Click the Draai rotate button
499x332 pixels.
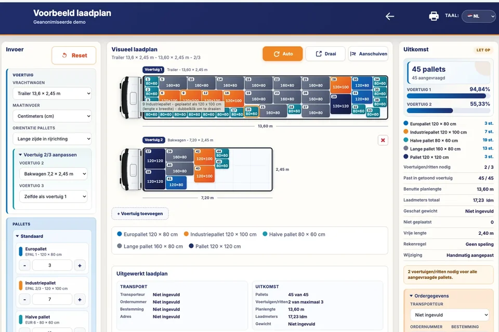pyautogui.click(x=325, y=54)
